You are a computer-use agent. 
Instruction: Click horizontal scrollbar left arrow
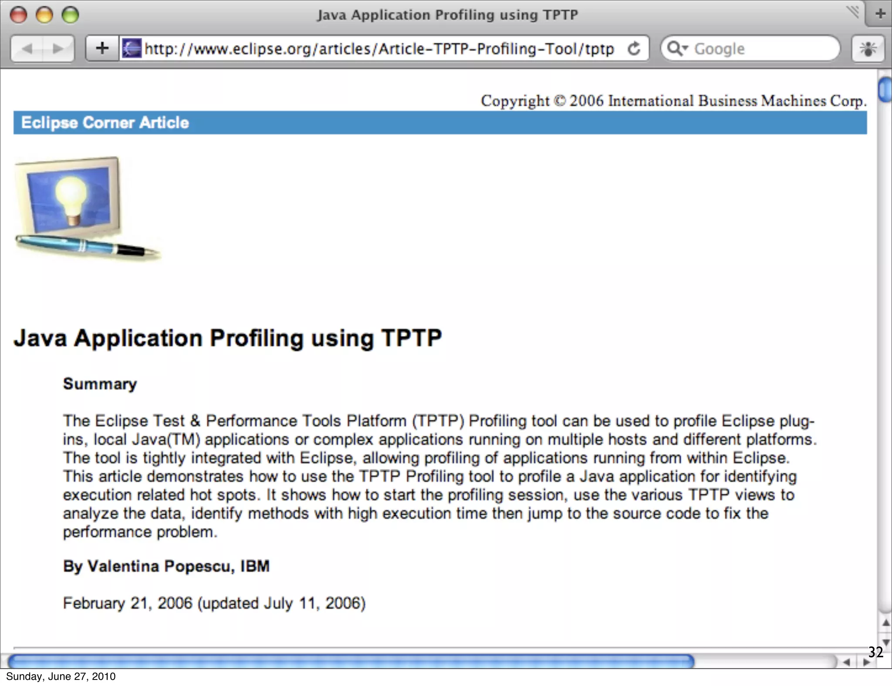click(x=846, y=662)
